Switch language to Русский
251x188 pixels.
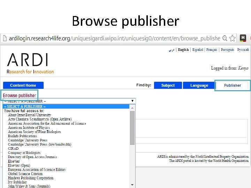[243, 50]
